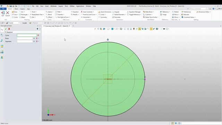222x125 pixels.
Task: Click the Toggle Reference button
Action: click(x=134, y=15)
